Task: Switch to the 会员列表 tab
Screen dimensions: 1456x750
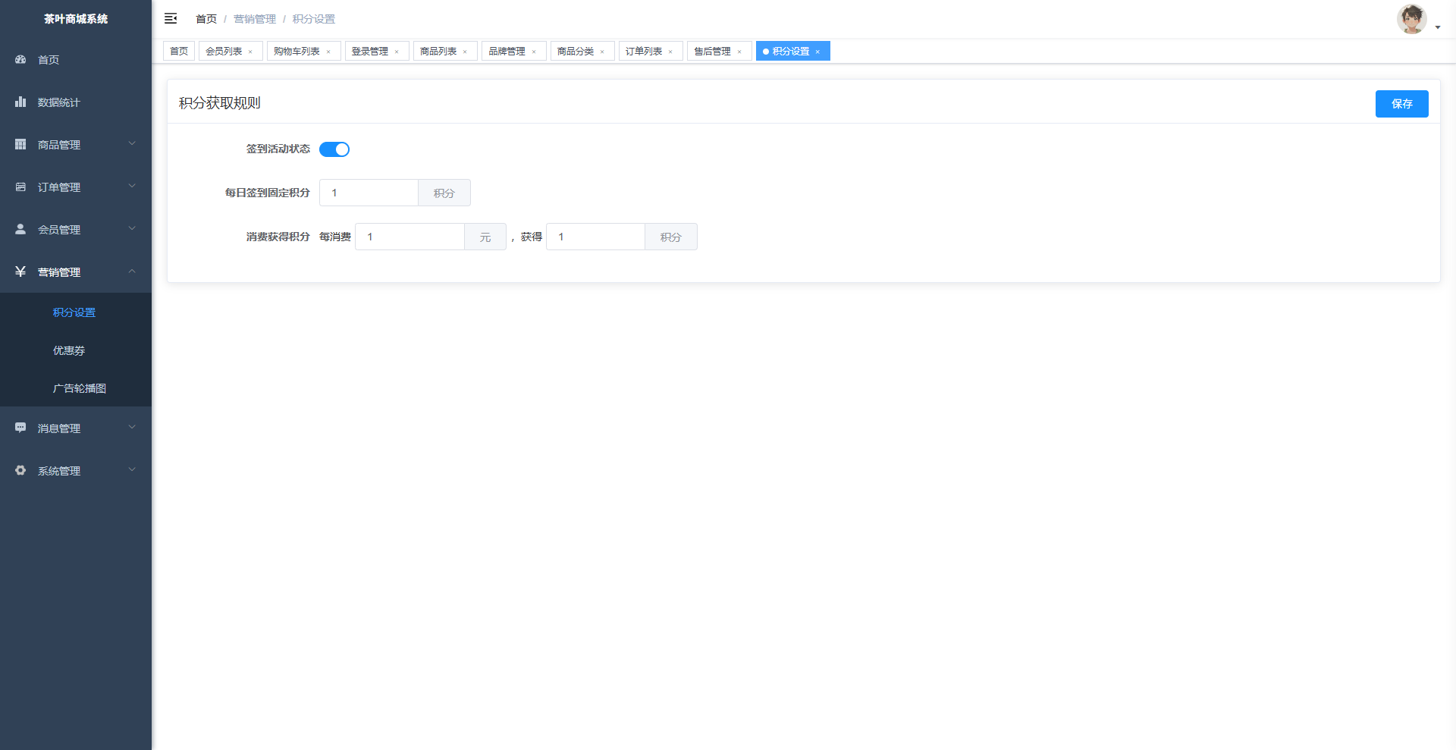Action: pyautogui.click(x=224, y=52)
